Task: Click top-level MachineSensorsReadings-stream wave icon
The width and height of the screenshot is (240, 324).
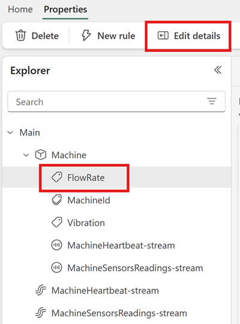Action: coord(41,313)
